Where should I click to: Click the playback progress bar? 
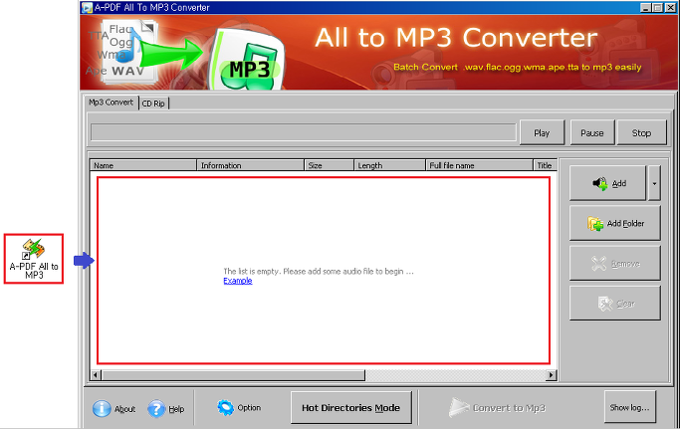(303, 132)
